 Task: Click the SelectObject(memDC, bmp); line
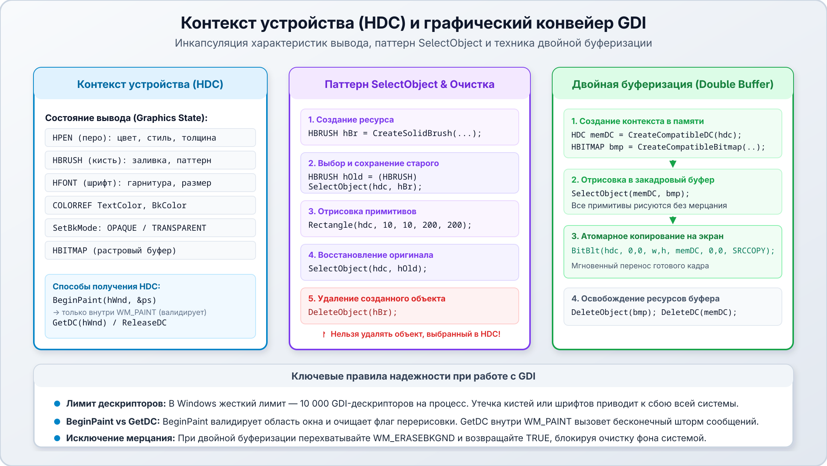pyautogui.click(x=630, y=193)
